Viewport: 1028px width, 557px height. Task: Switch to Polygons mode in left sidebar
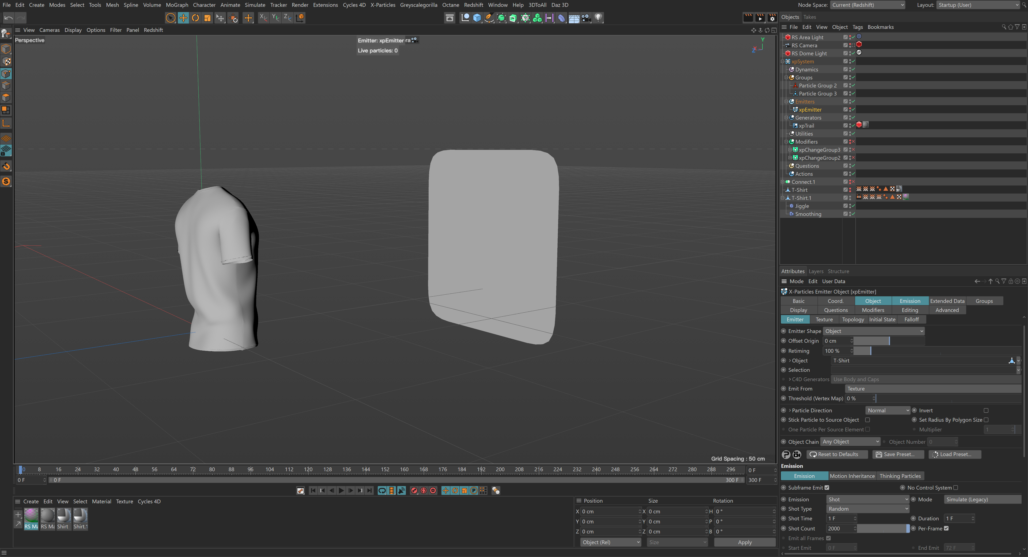(6, 98)
